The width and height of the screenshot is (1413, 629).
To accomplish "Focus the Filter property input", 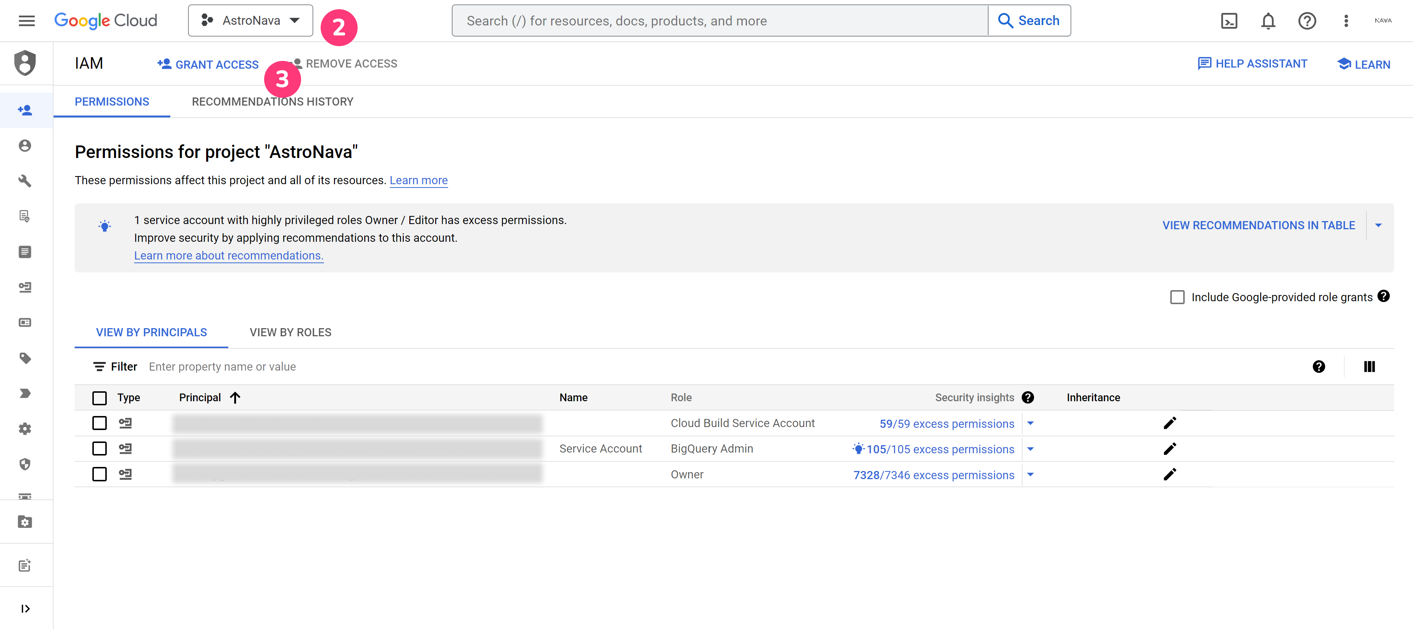I will (x=713, y=367).
